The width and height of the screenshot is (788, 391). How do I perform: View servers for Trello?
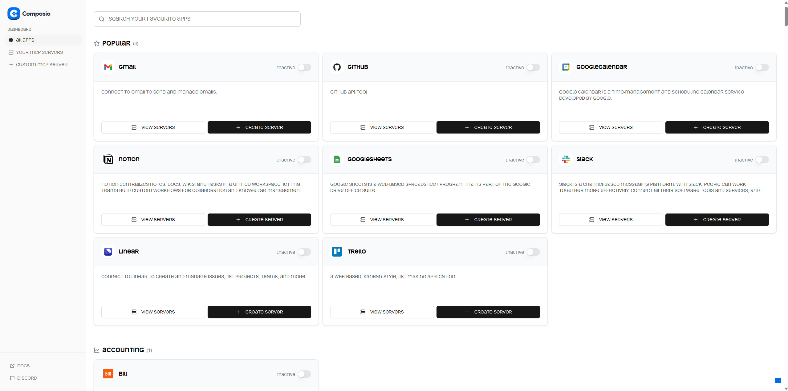point(382,312)
